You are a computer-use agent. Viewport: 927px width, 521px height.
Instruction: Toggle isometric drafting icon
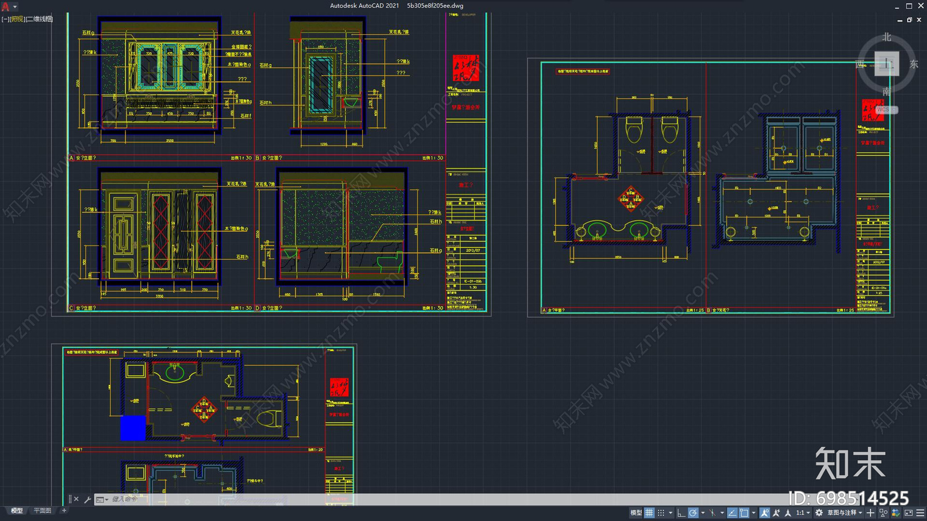pos(712,513)
